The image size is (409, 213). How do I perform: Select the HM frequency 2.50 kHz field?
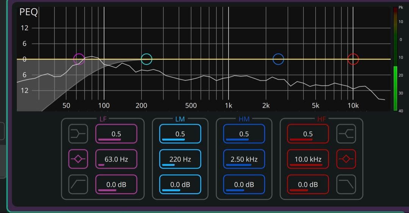[x=244, y=159]
